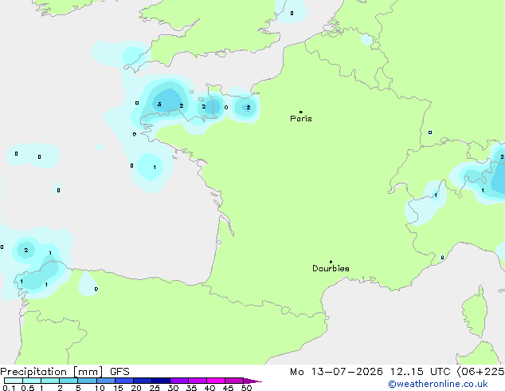Pick the 15–20 mm legend color swatch
Image resolution: width=505 pixels, height=391 pixels.
pyautogui.click(x=123, y=381)
